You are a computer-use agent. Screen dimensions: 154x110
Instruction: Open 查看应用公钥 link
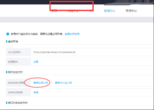[x=41, y=83]
